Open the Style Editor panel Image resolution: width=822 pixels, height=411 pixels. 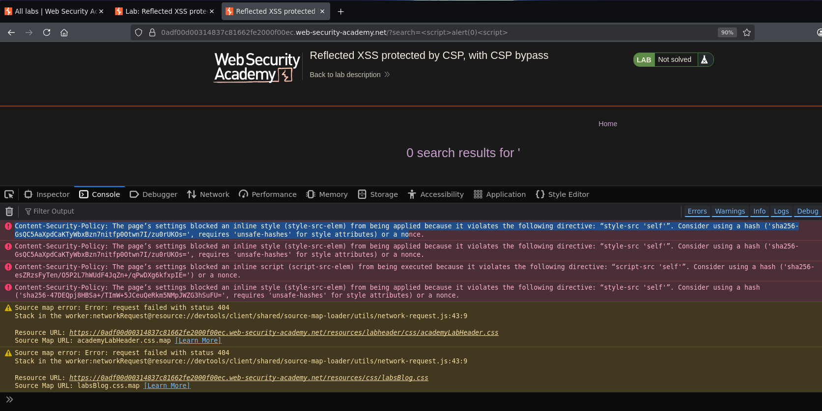coord(563,194)
